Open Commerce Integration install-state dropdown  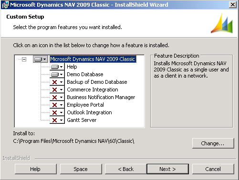[x=57, y=90]
